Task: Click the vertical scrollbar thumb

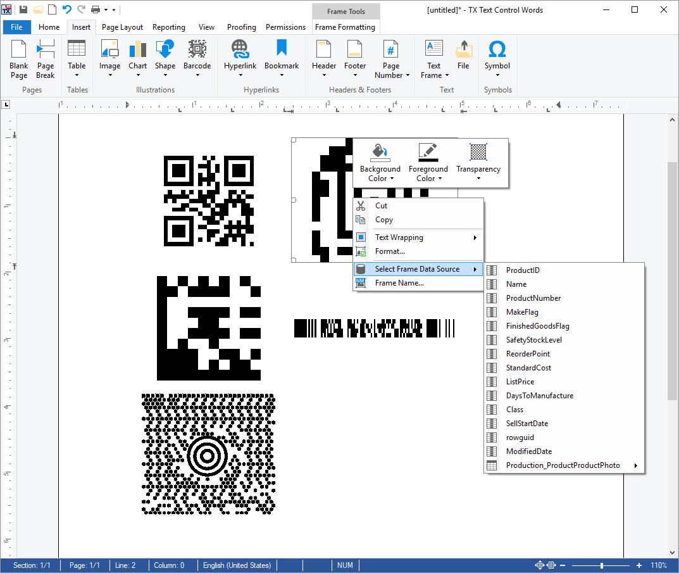Action: (672, 281)
